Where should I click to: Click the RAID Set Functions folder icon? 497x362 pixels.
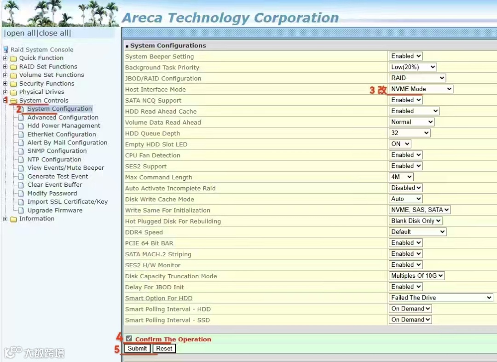pyautogui.click(x=13, y=67)
